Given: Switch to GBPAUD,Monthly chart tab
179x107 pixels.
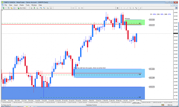Looking at the screenshot, I should [x=146, y=102].
